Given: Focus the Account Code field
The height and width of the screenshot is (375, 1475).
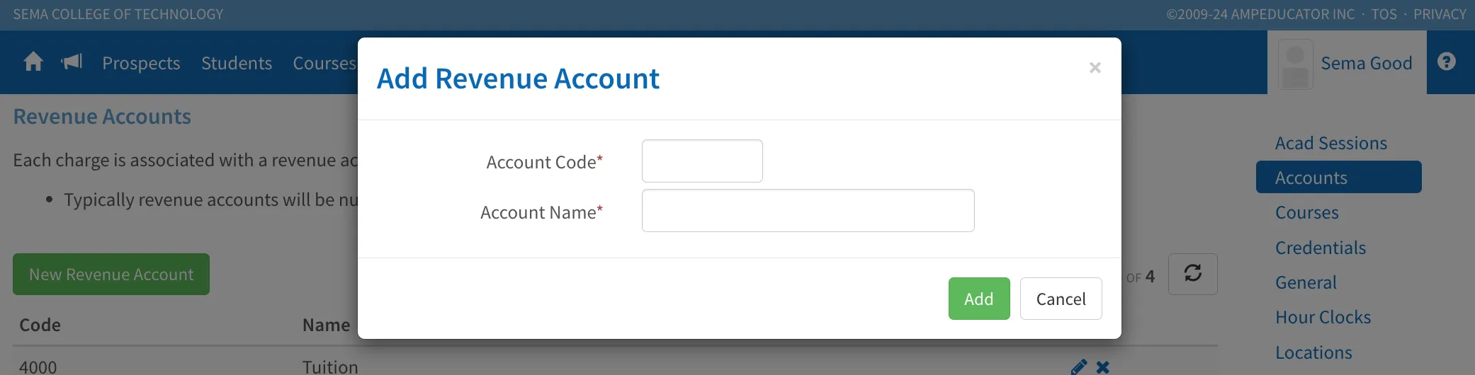Looking at the screenshot, I should click(702, 161).
